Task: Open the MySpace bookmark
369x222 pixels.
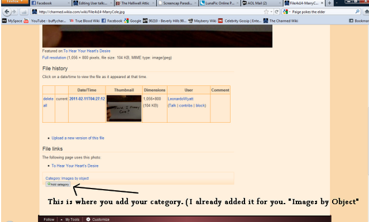Action: 12,21
